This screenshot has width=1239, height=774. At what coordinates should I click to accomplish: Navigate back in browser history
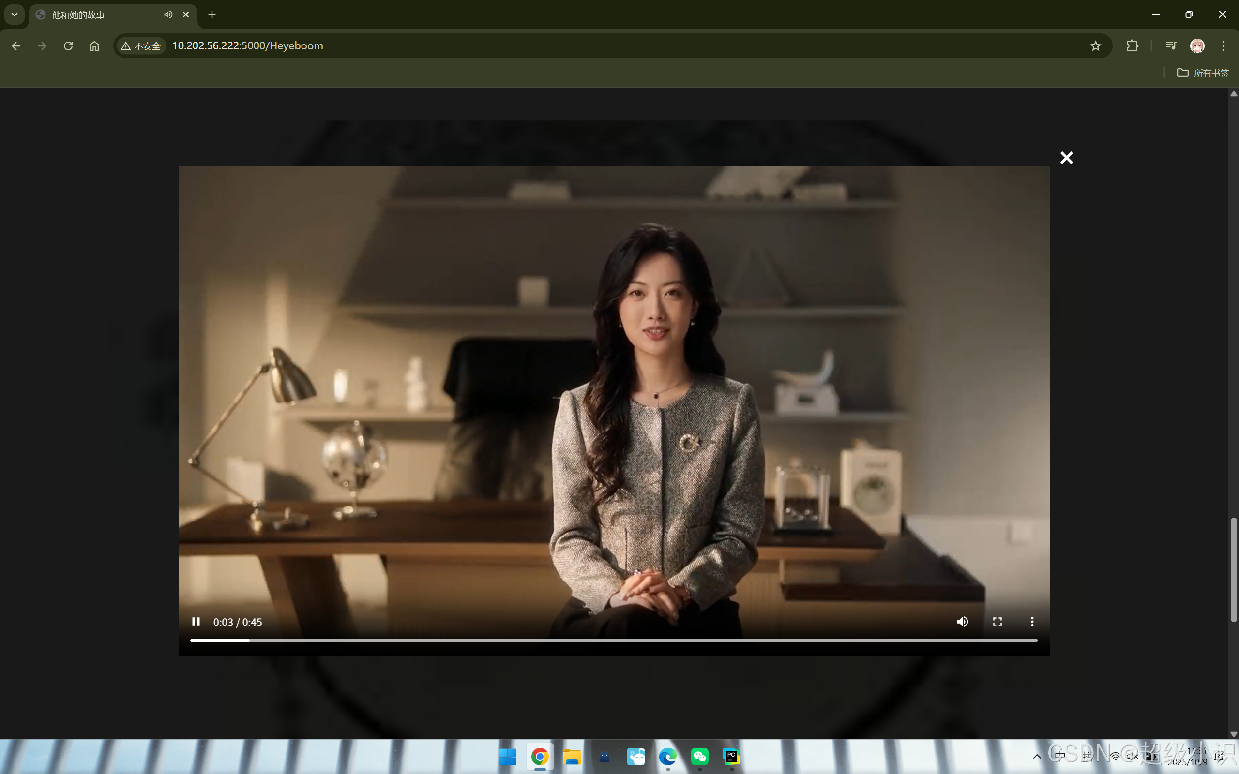click(x=16, y=46)
